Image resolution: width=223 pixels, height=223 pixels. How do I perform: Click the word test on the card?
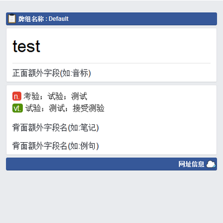(x=26, y=46)
